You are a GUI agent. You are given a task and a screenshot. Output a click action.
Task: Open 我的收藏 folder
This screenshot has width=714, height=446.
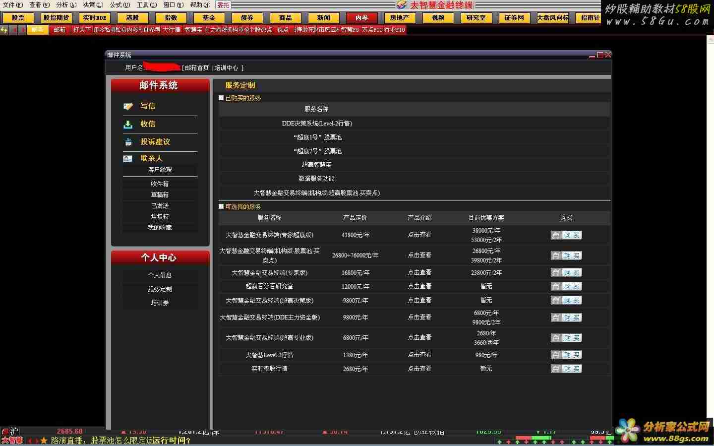160,228
